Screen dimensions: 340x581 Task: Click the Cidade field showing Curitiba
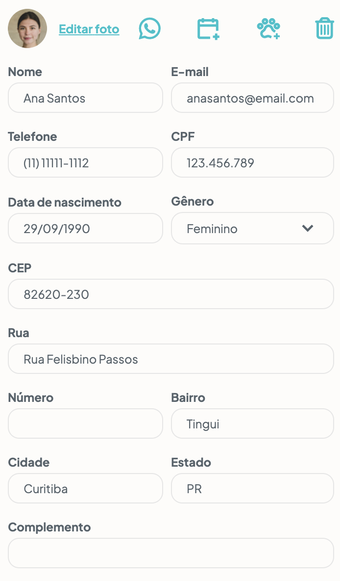pos(85,488)
